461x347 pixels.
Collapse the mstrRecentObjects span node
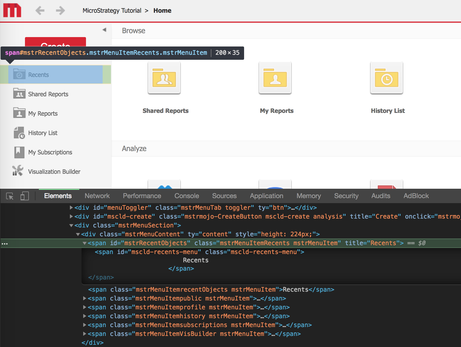tap(85, 243)
